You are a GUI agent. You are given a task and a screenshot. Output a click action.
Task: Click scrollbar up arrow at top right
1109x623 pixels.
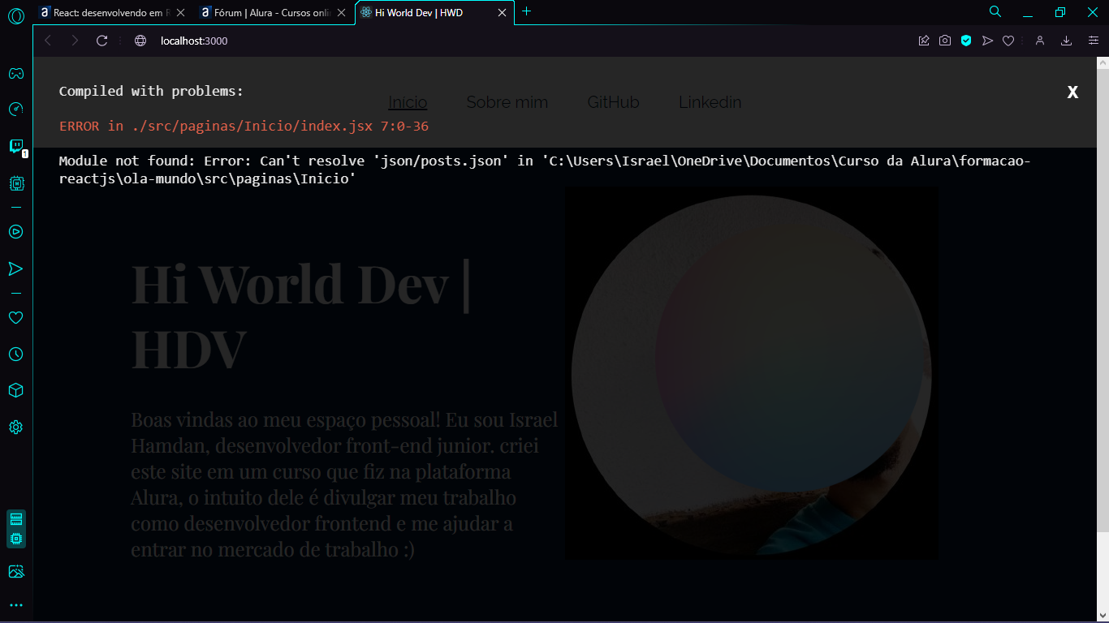[1103, 62]
